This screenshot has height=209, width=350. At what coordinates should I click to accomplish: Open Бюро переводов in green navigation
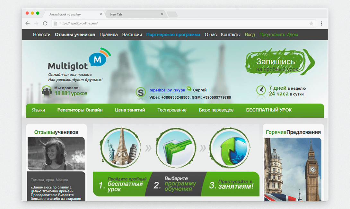(216, 110)
